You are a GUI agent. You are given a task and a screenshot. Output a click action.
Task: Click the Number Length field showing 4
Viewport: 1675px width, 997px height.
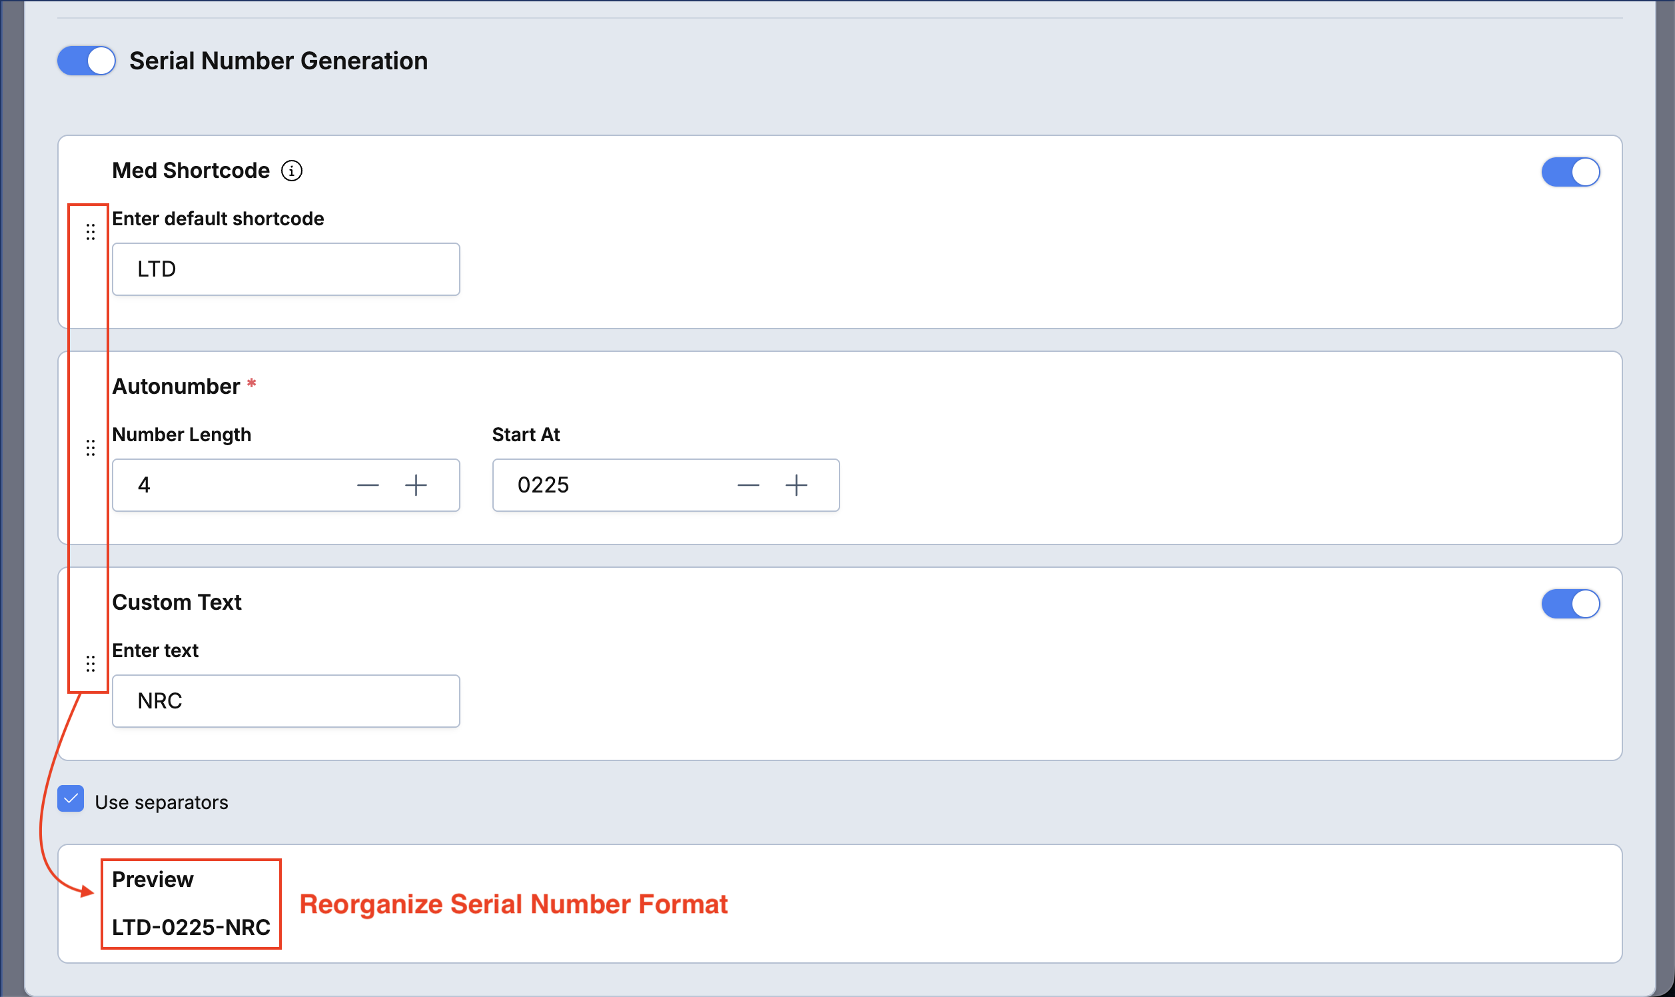pyautogui.click(x=286, y=485)
